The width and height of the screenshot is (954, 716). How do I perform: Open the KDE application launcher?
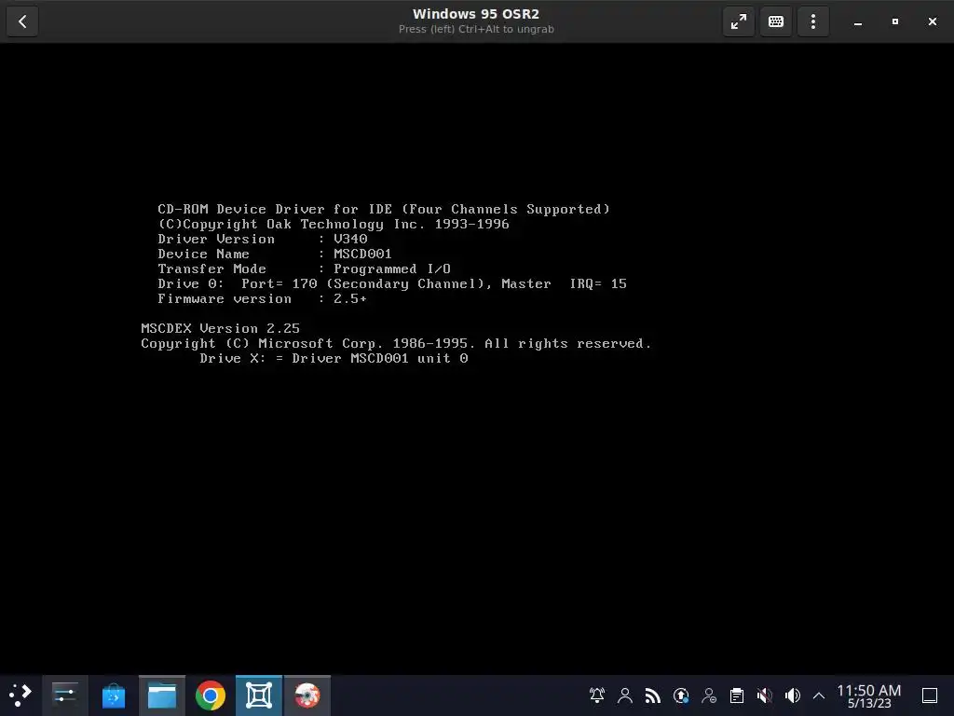click(20, 695)
